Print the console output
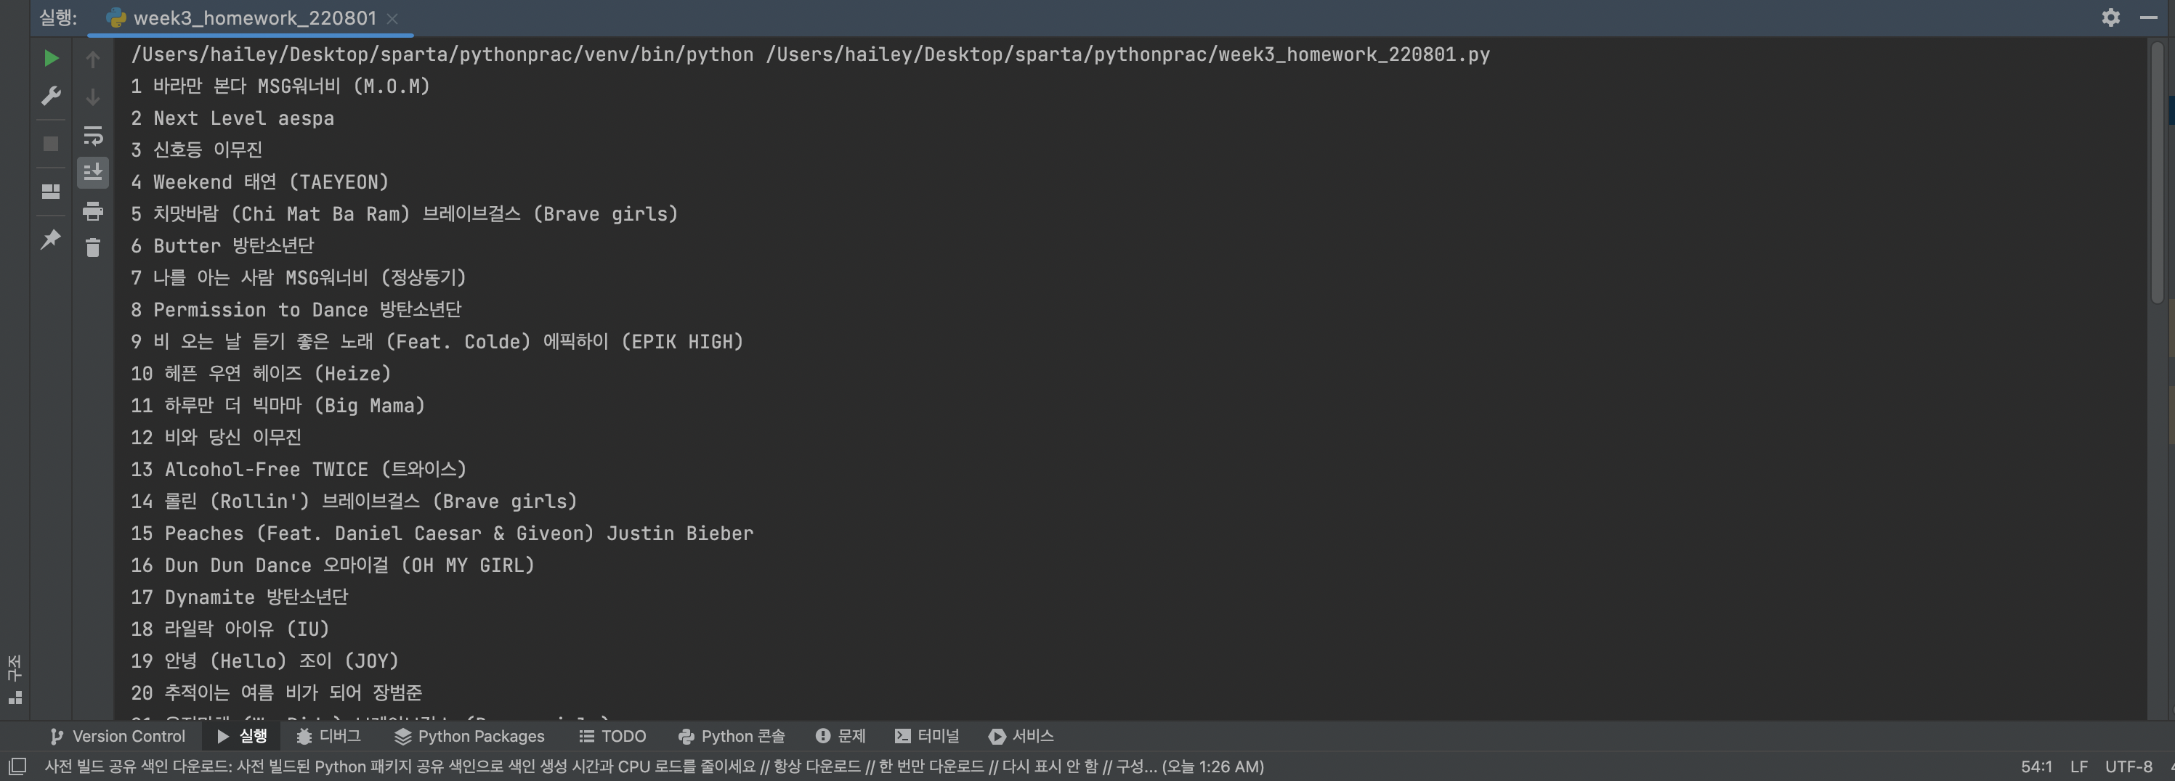 coord(93,210)
